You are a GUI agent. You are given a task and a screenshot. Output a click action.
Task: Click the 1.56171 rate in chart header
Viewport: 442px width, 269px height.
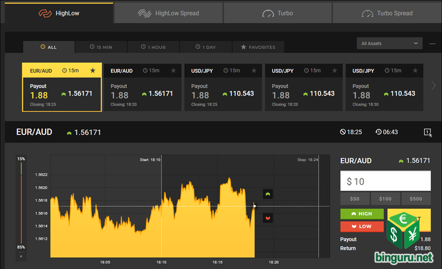87,133
